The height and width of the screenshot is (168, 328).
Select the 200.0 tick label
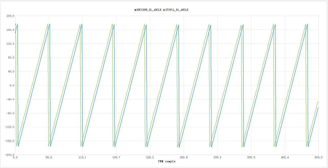11,16
